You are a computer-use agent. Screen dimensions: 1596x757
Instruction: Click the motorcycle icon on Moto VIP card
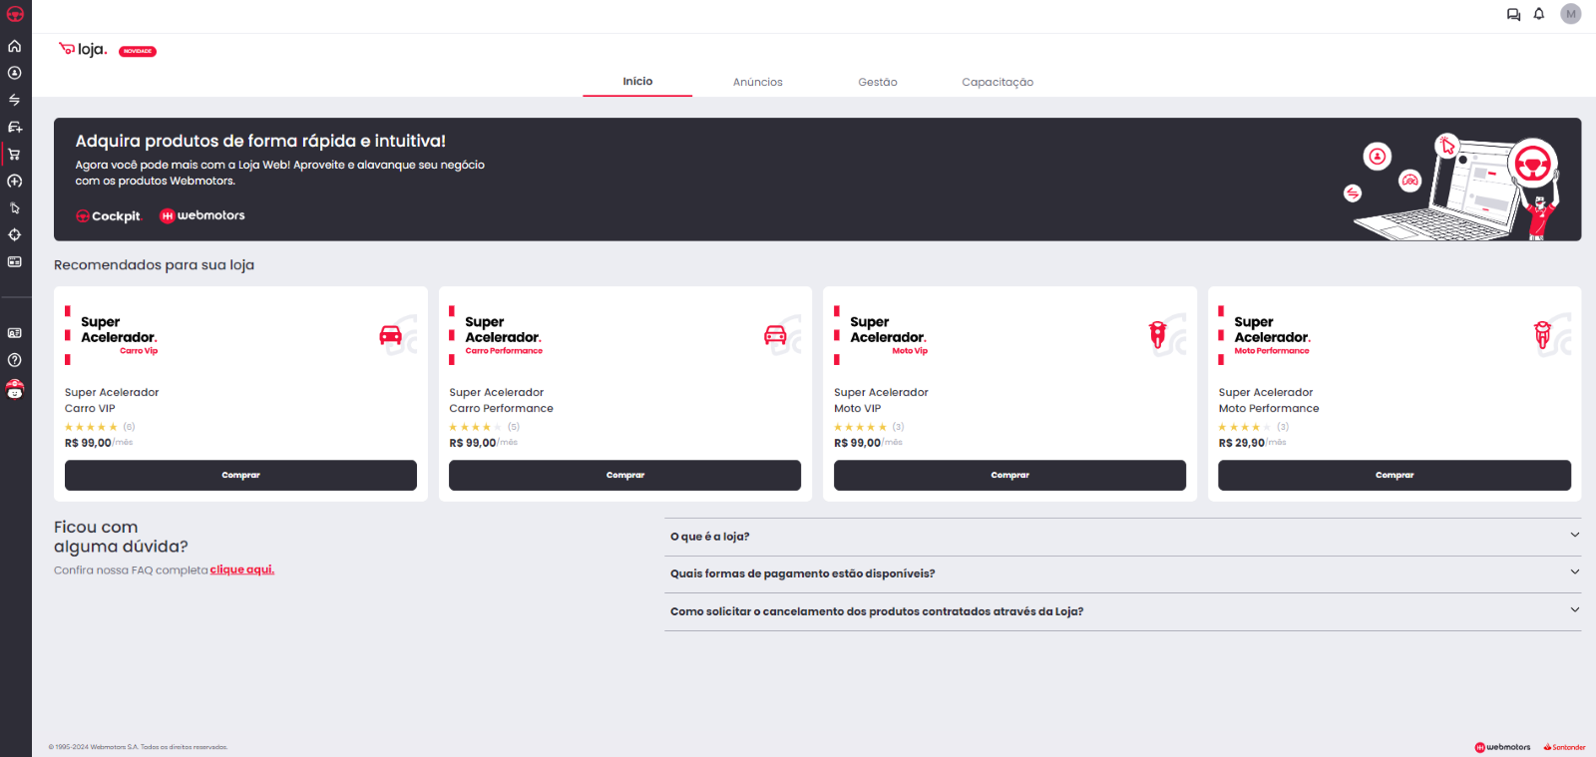1157,335
